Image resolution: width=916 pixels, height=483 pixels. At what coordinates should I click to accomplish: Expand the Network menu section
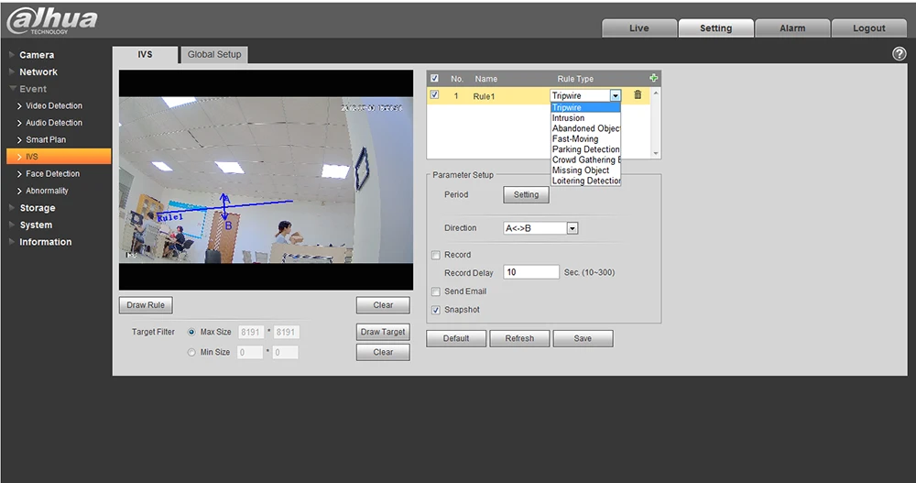click(x=38, y=71)
